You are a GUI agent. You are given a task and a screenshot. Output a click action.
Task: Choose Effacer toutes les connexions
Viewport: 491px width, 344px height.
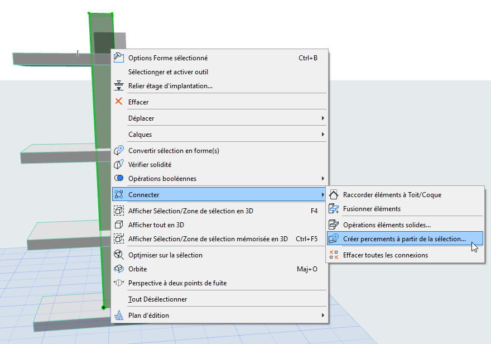click(405, 255)
